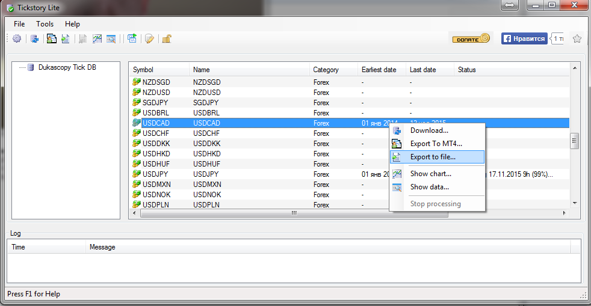Click the Dukascopy Tick DB database icon
The width and height of the screenshot is (591, 306).
[x=31, y=67]
